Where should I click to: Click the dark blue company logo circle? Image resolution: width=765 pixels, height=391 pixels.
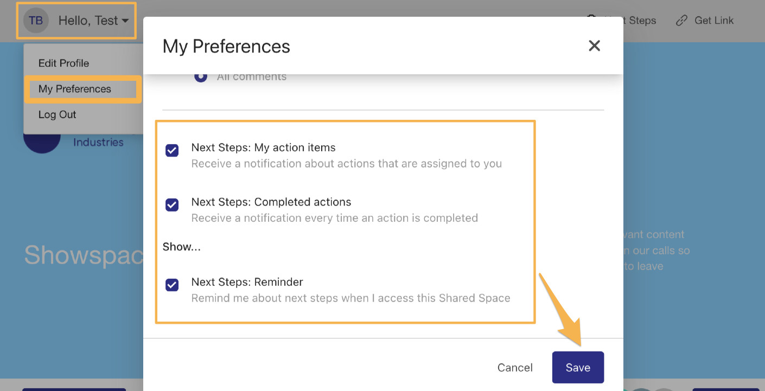(41, 143)
